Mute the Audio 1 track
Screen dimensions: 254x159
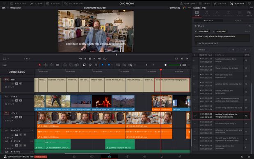[x=25, y=134]
